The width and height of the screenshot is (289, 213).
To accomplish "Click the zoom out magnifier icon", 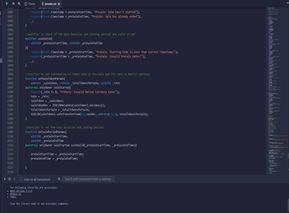I will point(14,4).
